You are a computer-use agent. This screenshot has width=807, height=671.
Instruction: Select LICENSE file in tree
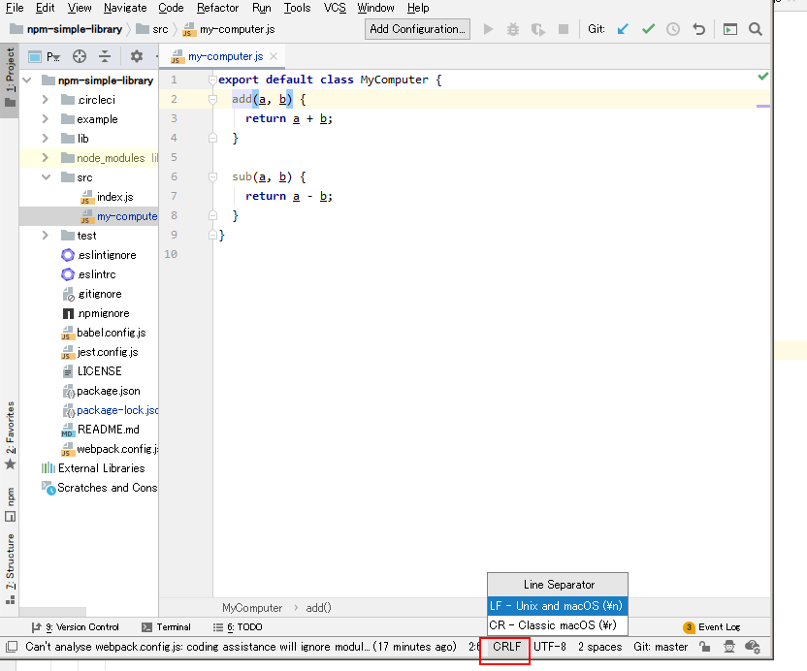point(92,371)
